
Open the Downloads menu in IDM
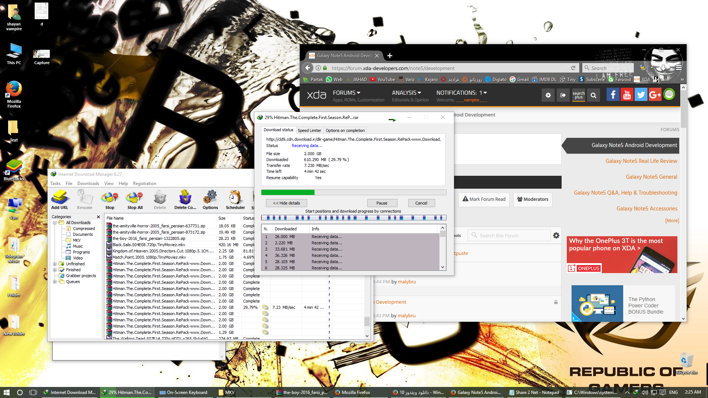point(88,184)
